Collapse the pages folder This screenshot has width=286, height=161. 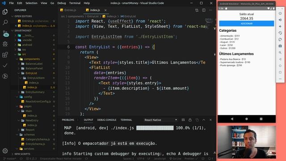point(28,106)
